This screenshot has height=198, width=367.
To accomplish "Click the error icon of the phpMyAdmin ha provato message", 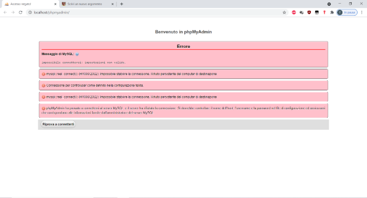I will click(x=44, y=109).
